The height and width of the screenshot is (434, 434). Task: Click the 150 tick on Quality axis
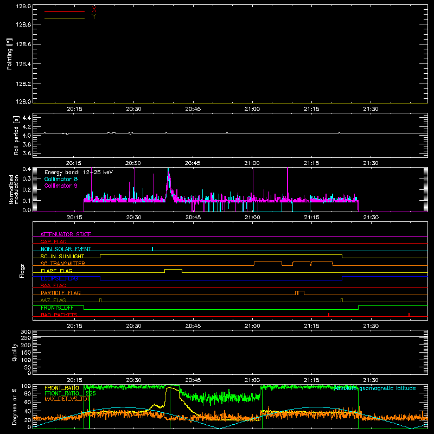click(25, 353)
